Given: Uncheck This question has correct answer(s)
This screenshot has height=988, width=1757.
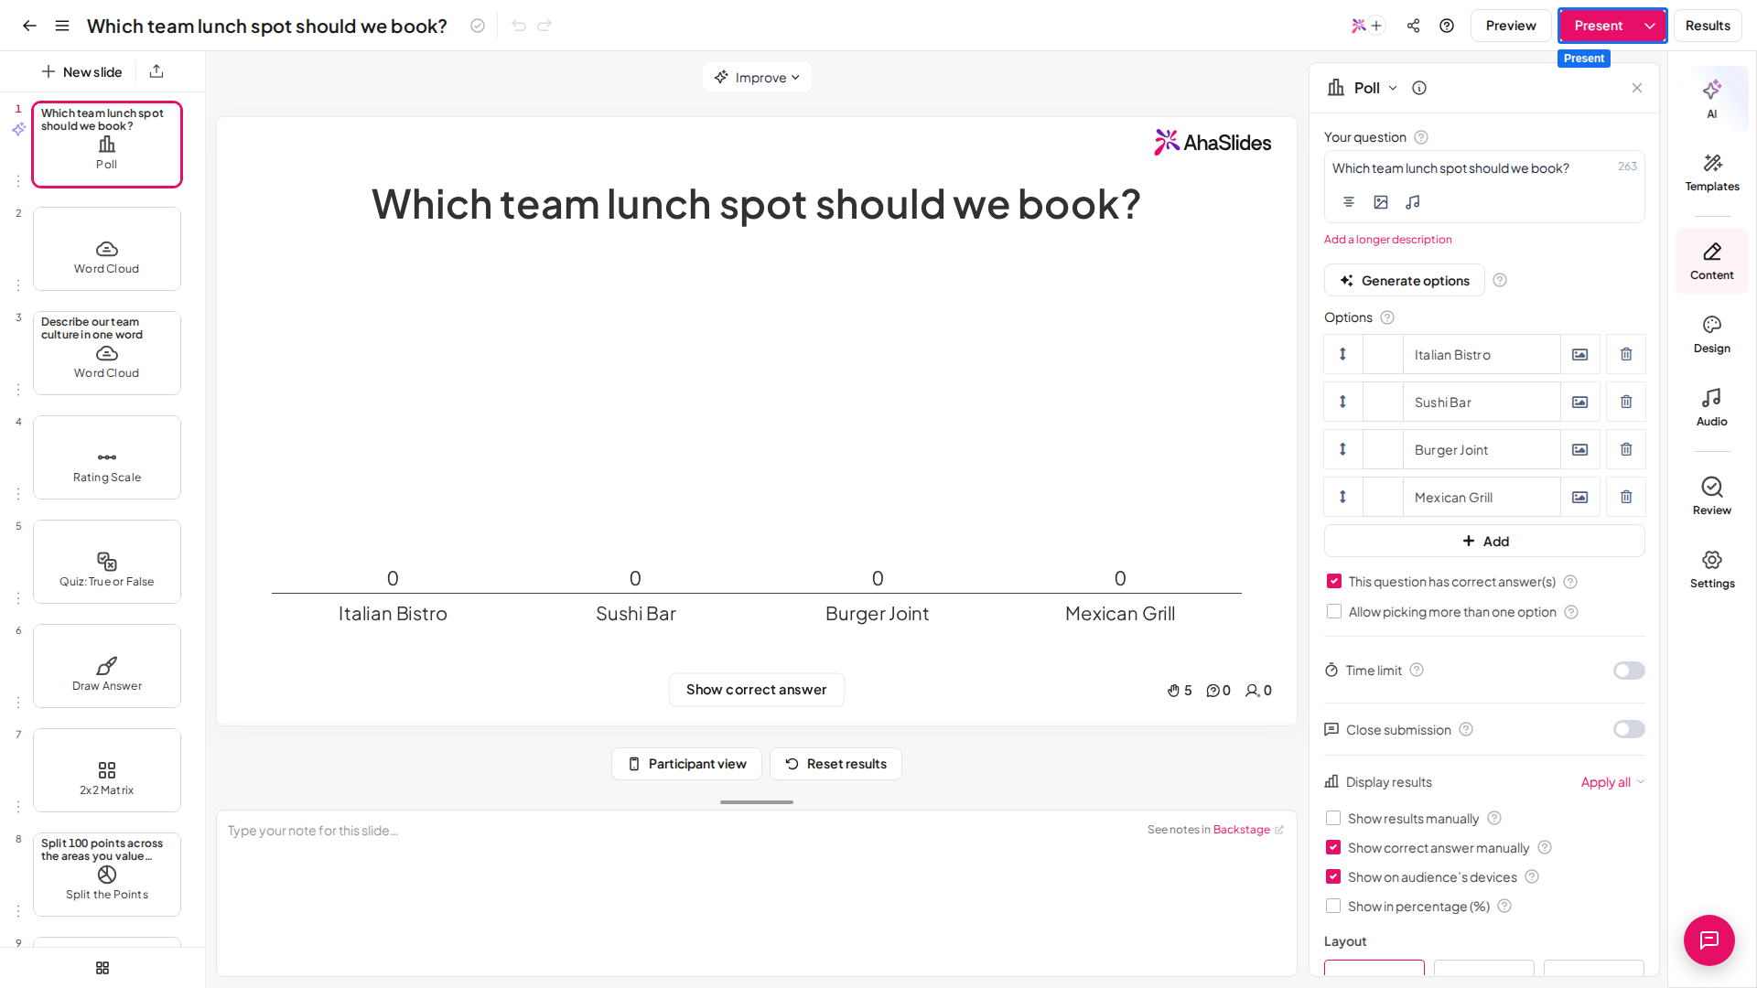Looking at the screenshot, I should 1334,582.
